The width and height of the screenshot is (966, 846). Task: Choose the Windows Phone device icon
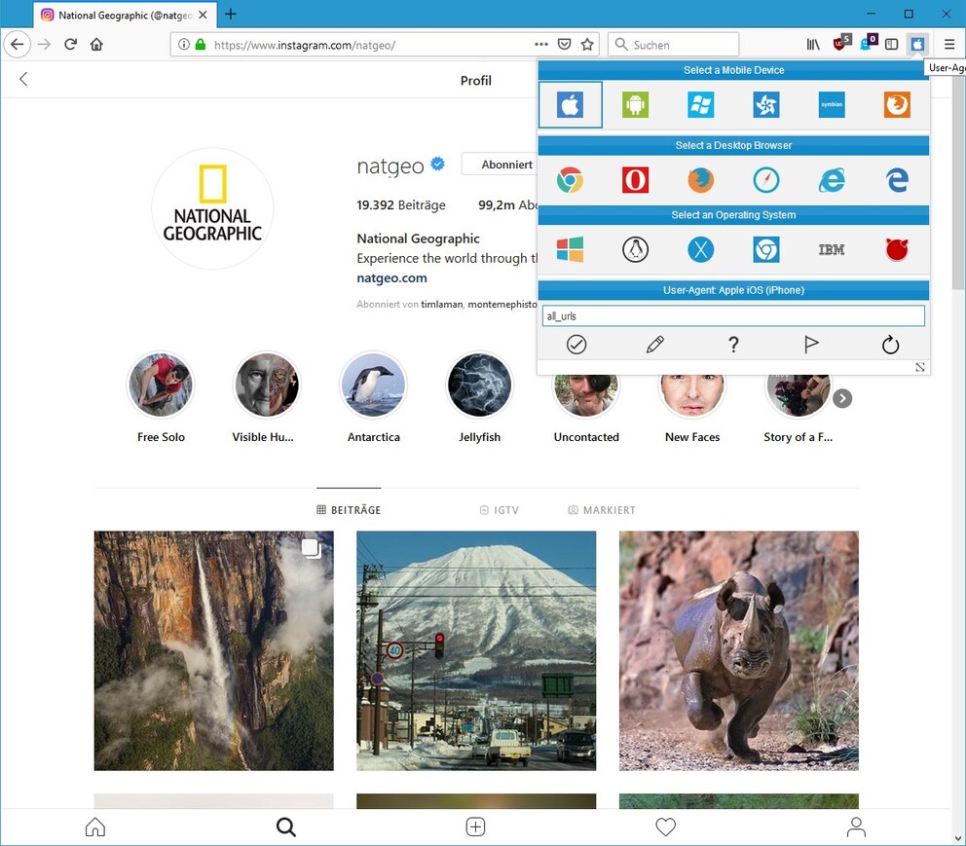[x=700, y=104]
